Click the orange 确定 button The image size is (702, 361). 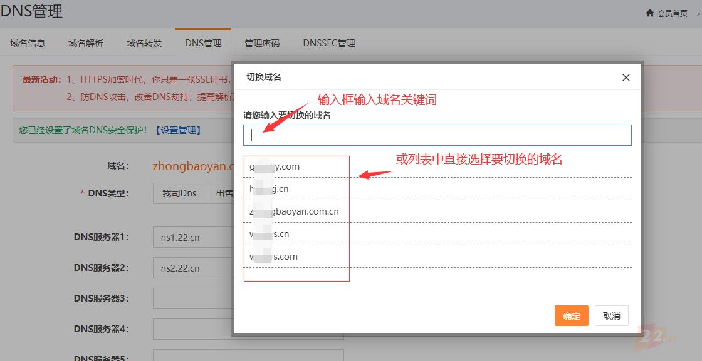[x=571, y=316]
